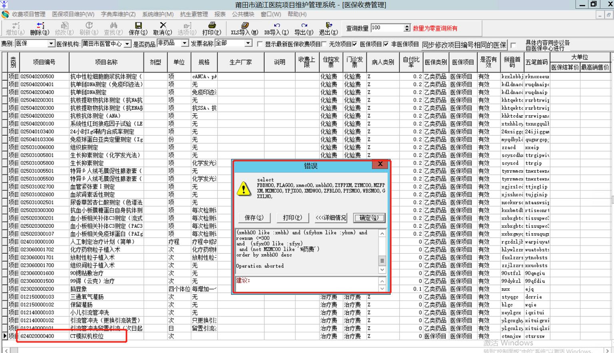Click the error detail scroll-up arrow
614x353 pixels.
coord(382,233)
